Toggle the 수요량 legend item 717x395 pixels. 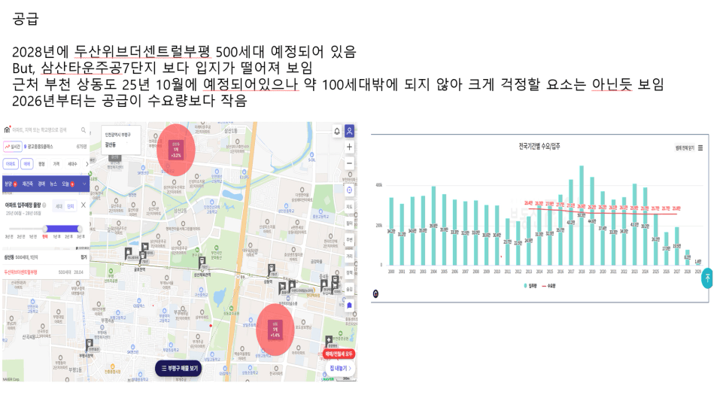click(548, 286)
